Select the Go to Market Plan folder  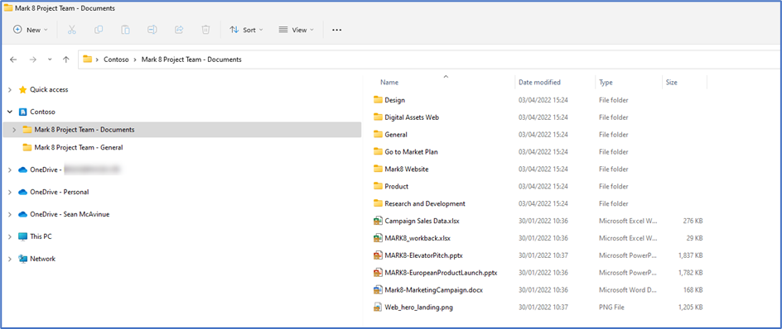coord(406,152)
